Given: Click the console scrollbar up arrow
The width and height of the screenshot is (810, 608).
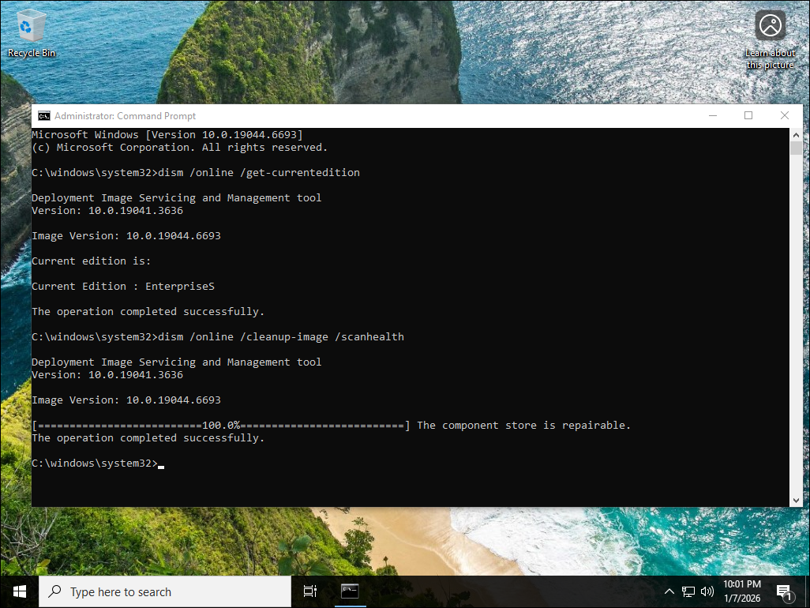Looking at the screenshot, I should click(796, 135).
